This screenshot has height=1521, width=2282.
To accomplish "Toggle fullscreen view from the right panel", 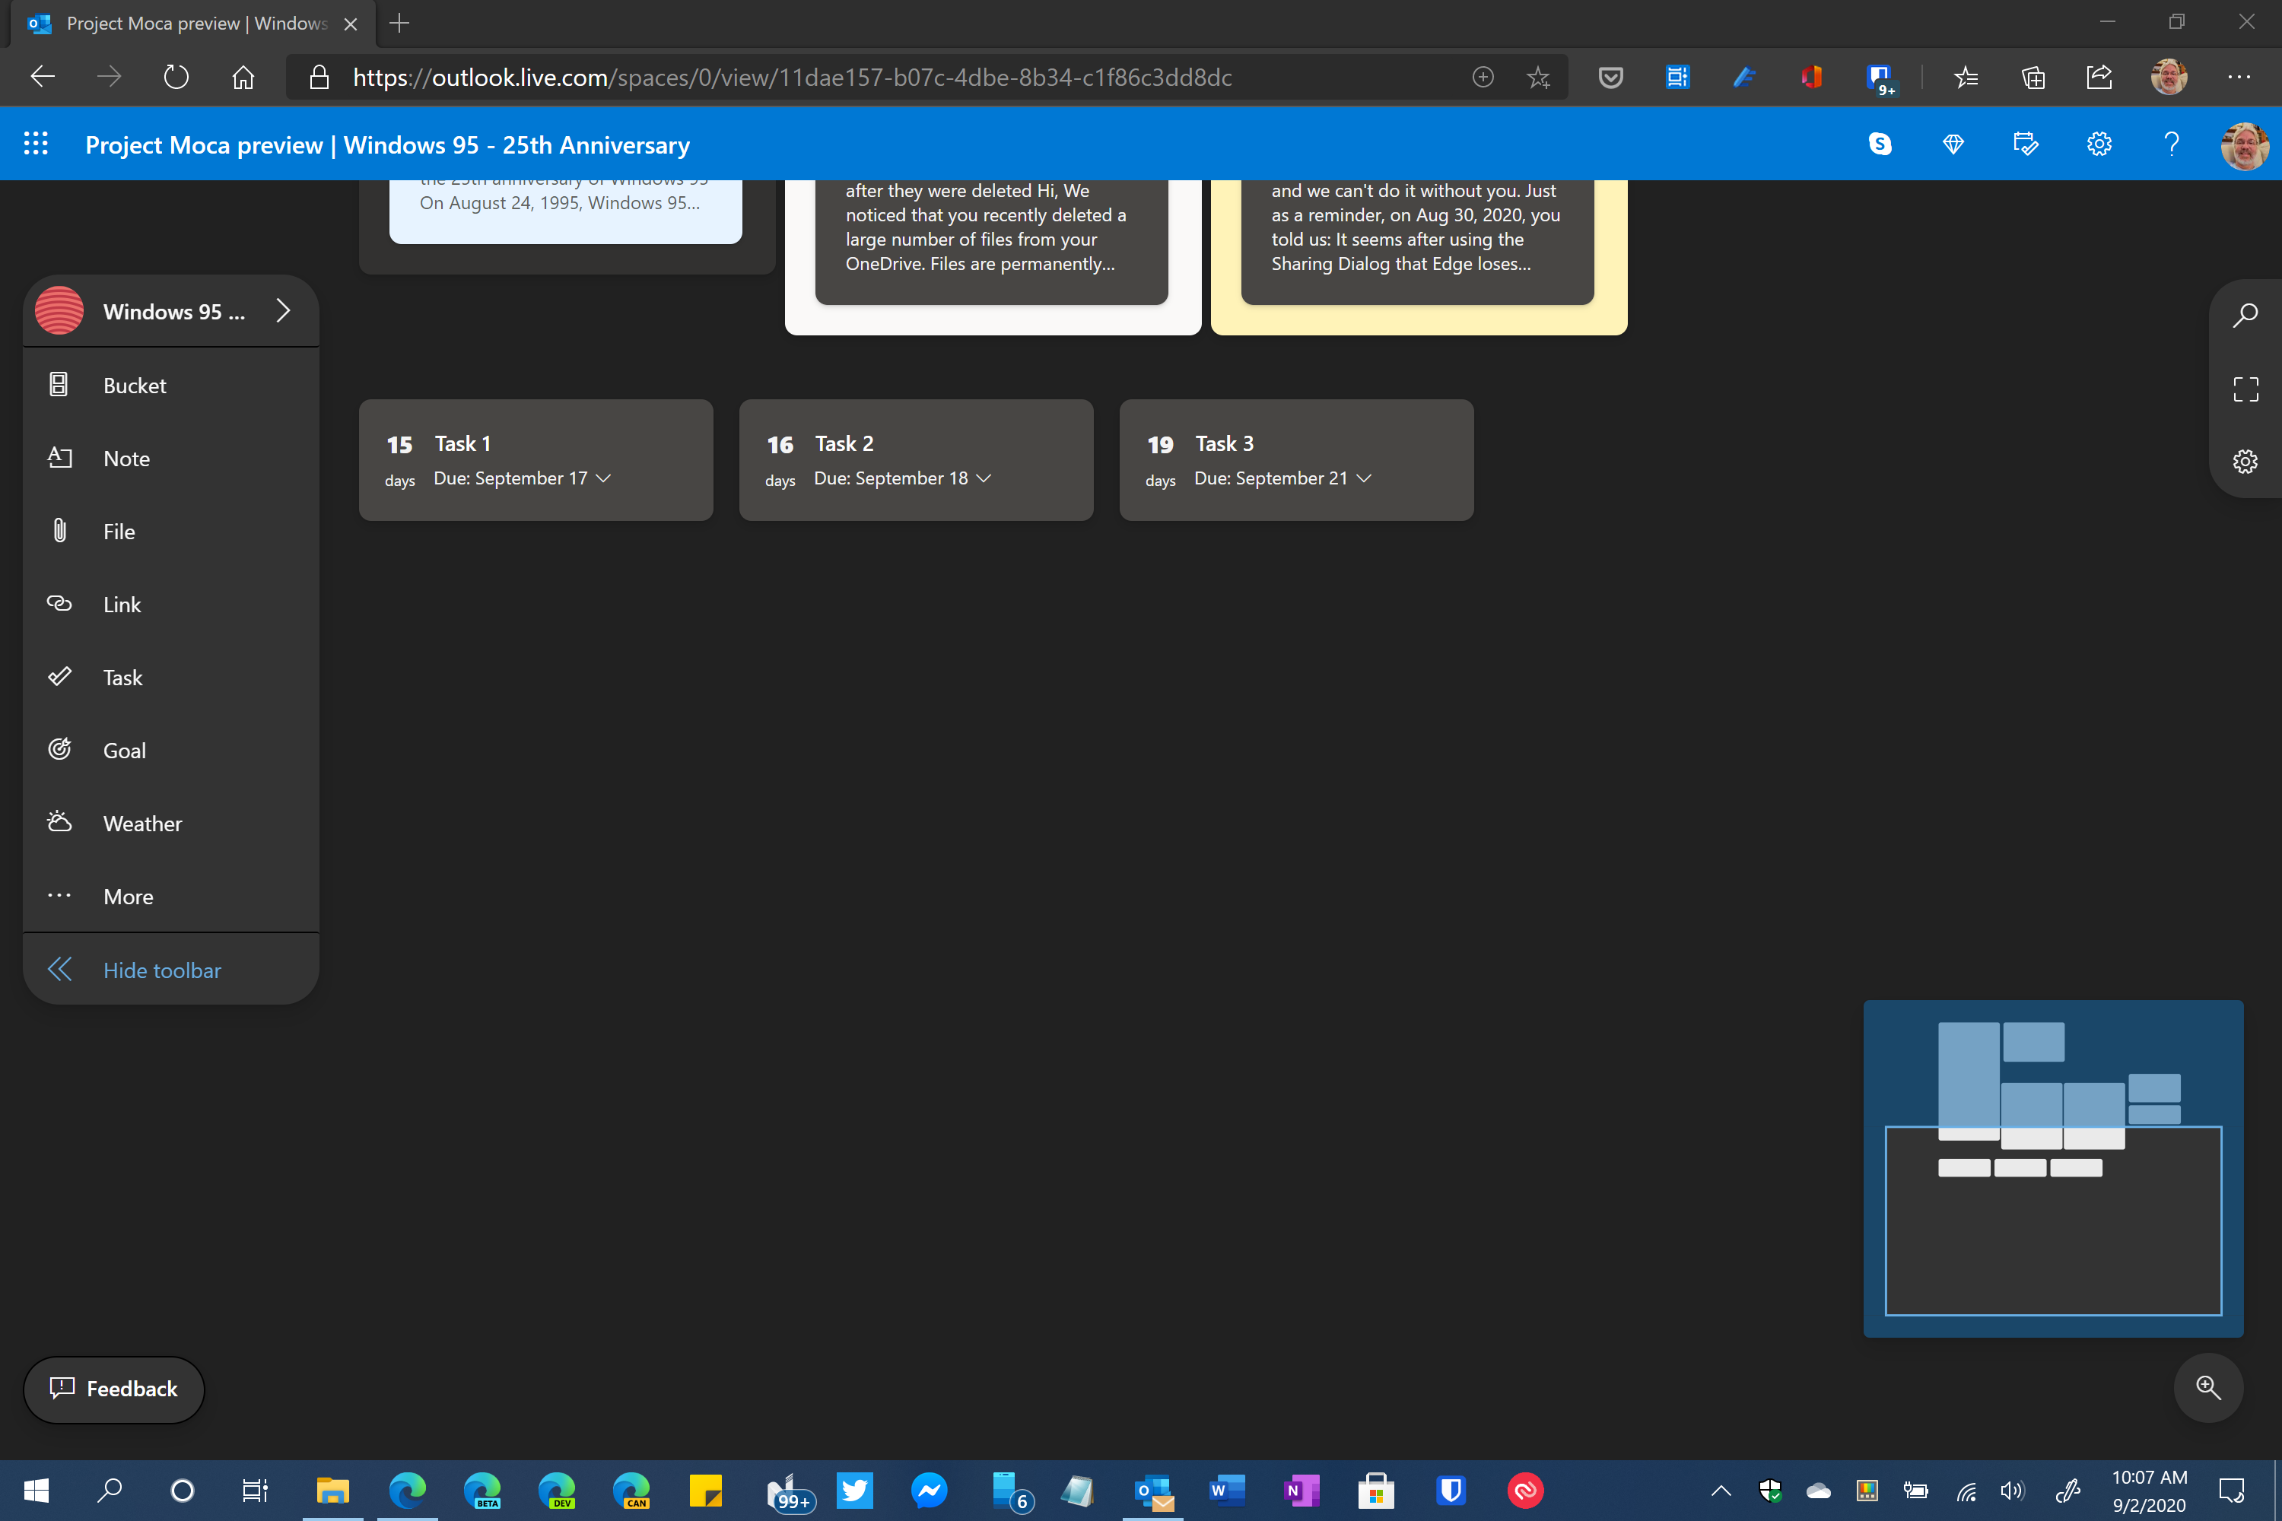I will click(2245, 388).
